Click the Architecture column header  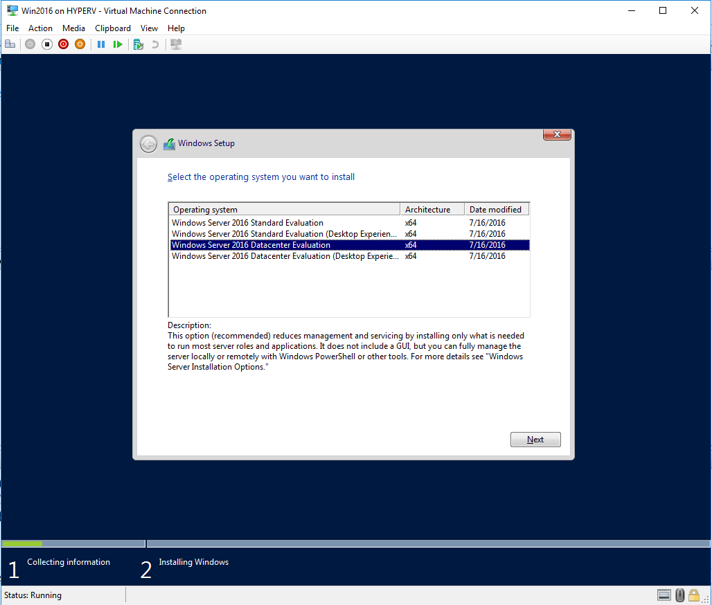(x=432, y=209)
